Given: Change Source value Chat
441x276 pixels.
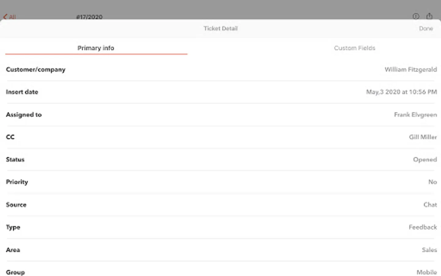Looking at the screenshot, I should [x=430, y=205].
